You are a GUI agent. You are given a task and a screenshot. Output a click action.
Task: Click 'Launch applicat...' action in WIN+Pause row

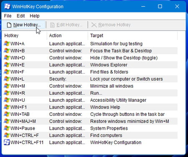coord(67,128)
